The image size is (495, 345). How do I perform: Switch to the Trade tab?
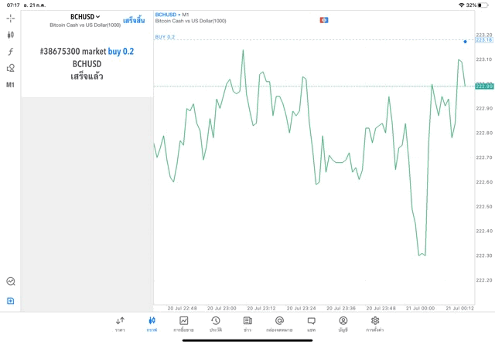tap(184, 323)
